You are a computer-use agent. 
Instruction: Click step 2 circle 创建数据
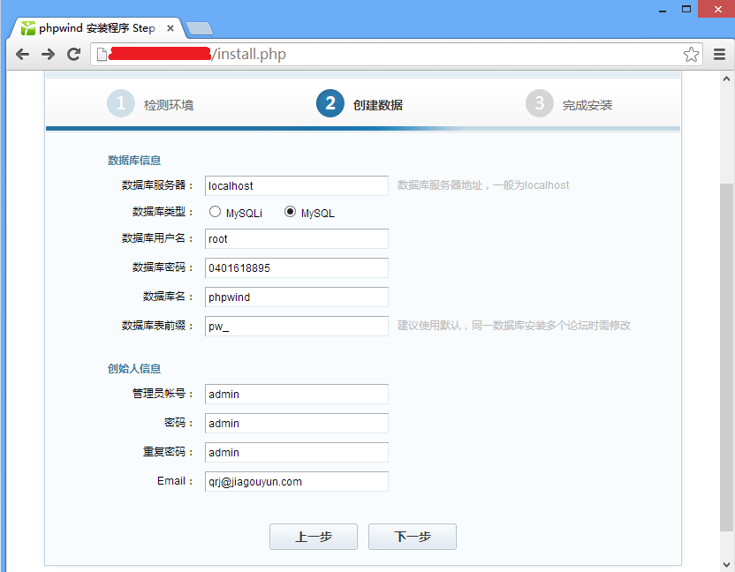pos(330,103)
